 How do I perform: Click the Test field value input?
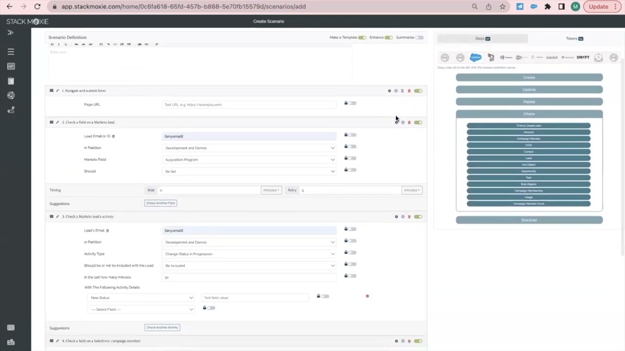(x=255, y=298)
